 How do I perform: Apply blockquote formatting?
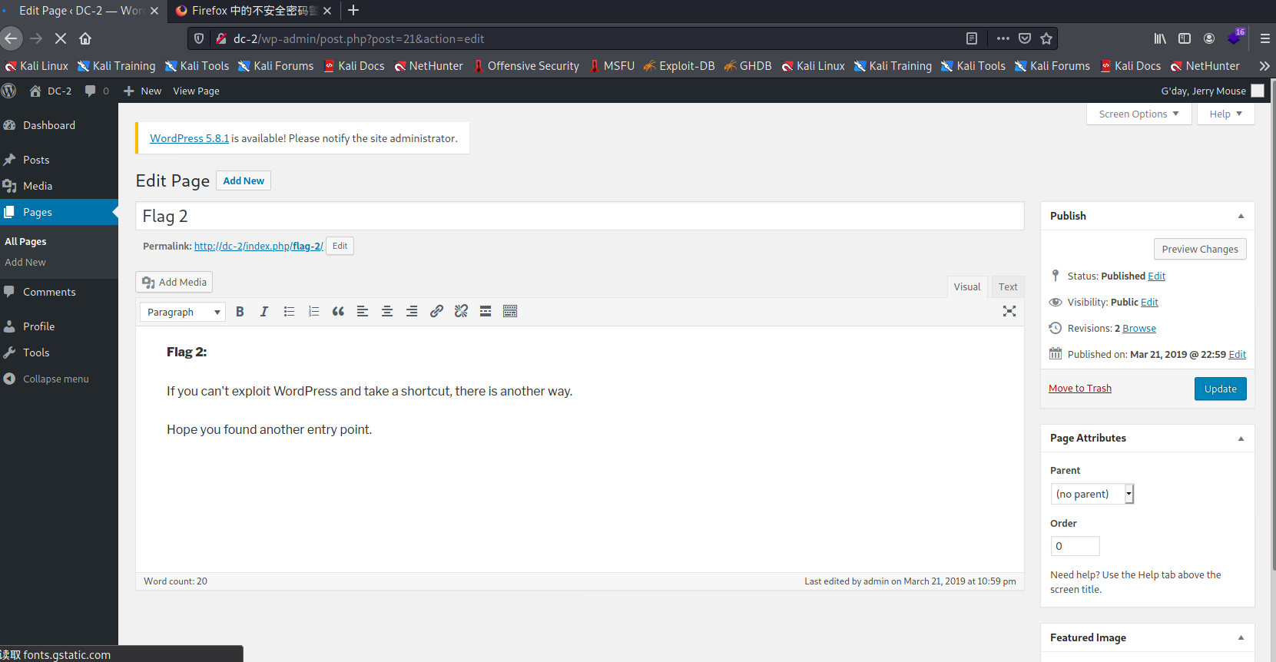pyautogui.click(x=338, y=311)
